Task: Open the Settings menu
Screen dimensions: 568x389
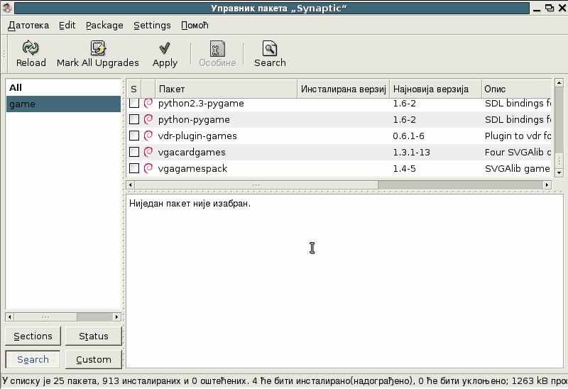Action: pyautogui.click(x=152, y=26)
